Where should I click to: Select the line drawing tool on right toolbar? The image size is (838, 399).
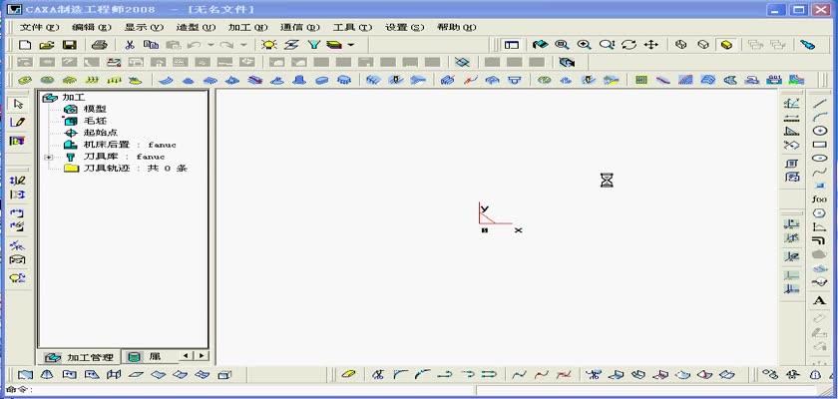[819, 103]
